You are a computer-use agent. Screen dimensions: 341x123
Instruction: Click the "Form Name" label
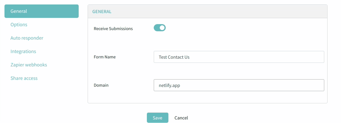pos(105,57)
